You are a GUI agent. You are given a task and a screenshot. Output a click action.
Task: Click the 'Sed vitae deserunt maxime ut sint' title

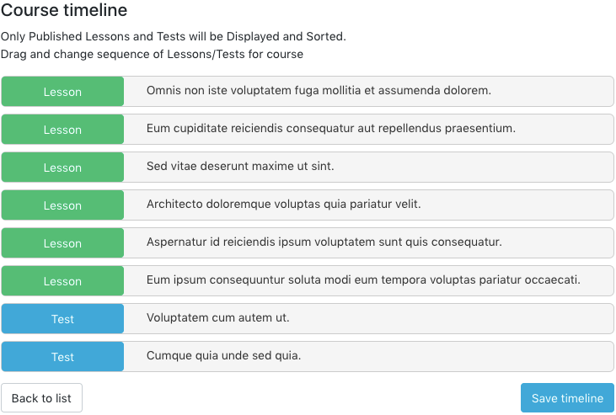point(240,166)
